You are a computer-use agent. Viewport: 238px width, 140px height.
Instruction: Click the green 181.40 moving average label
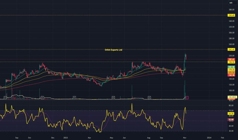231,67
